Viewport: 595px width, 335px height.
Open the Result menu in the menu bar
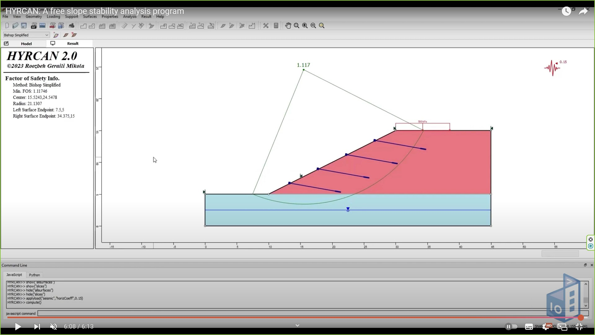146,17
